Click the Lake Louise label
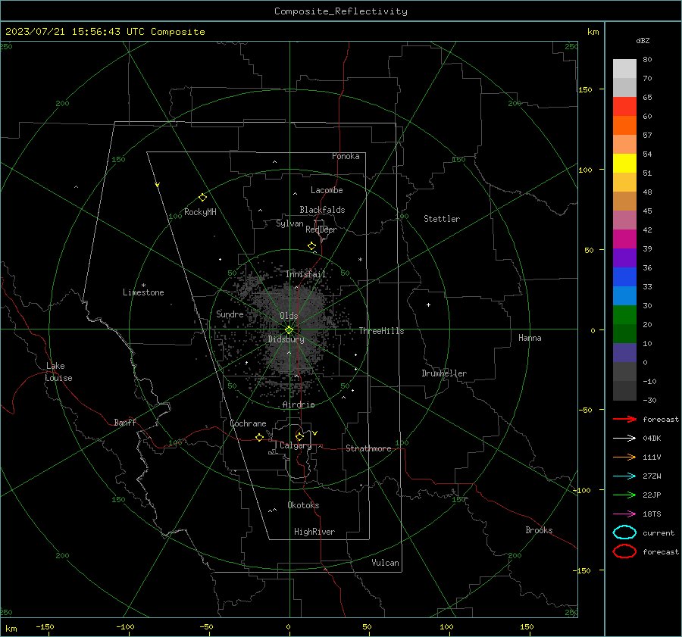Screen dimensions: 682x637 click(58, 372)
